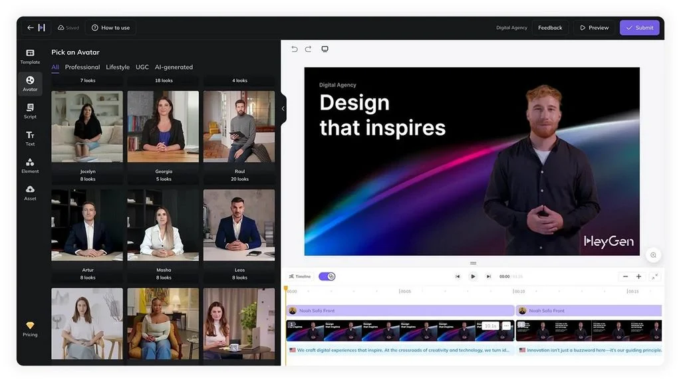Click the canvas zoom magnifier icon
Viewport: 681px width, 382px height.
click(653, 255)
